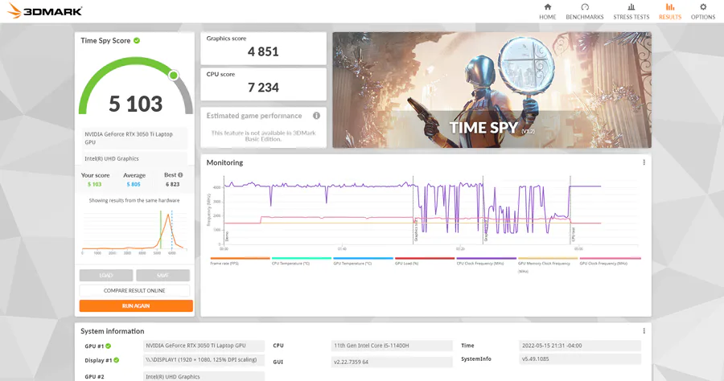Click the info icon beside Estimated game performance
The image size is (724, 381).
pyautogui.click(x=316, y=116)
